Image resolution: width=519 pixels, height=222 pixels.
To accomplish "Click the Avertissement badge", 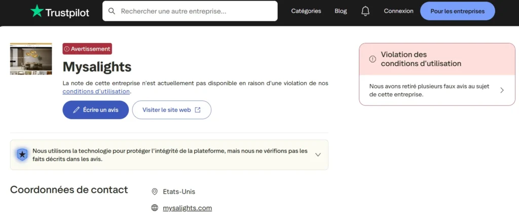I will click(x=87, y=49).
